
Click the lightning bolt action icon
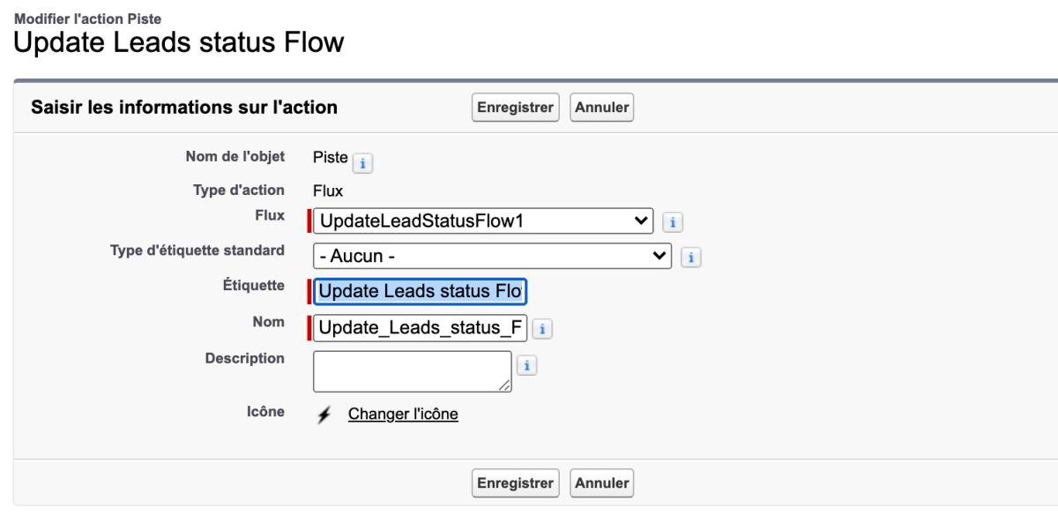pos(324,415)
